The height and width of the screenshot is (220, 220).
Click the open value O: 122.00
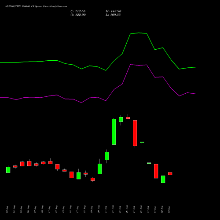tap(78, 15)
